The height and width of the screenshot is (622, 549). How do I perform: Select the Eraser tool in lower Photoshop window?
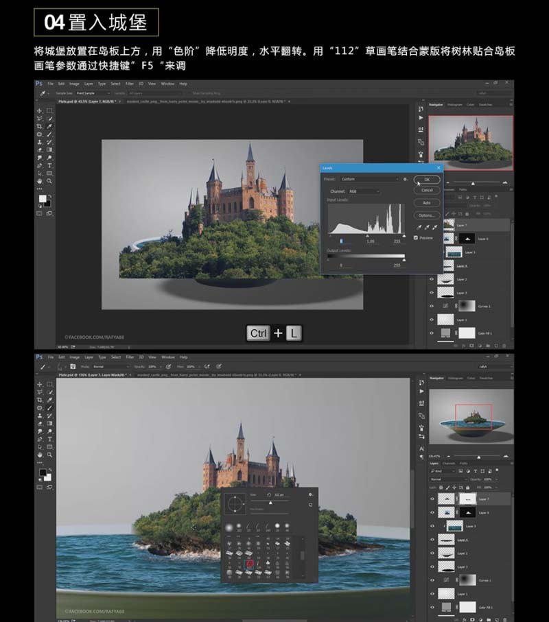(x=39, y=424)
